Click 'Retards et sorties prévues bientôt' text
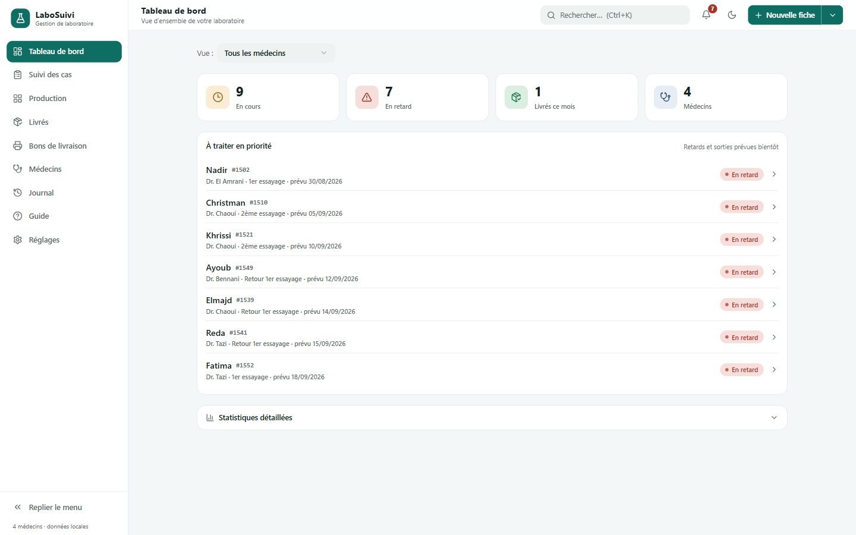The width and height of the screenshot is (856, 535). (731, 147)
